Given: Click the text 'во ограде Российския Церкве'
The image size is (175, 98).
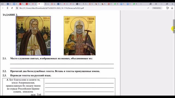Looking at the screenshot, I should click(x=23, y=89).
